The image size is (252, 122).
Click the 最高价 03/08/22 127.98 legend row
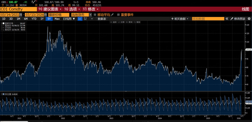point(14,26)
